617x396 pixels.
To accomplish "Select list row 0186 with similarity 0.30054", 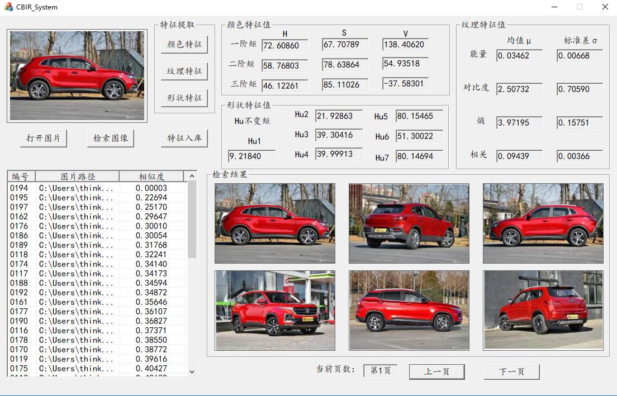I will 97,236.
